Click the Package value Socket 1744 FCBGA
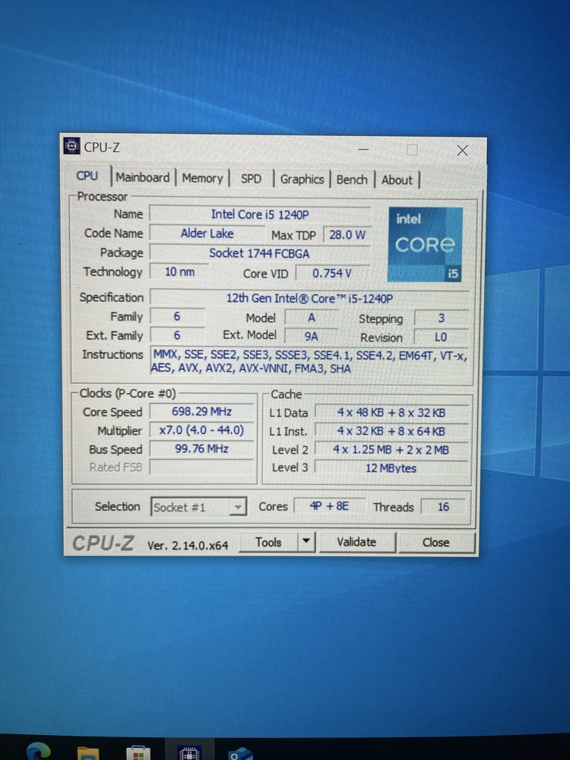 [259, 253]
